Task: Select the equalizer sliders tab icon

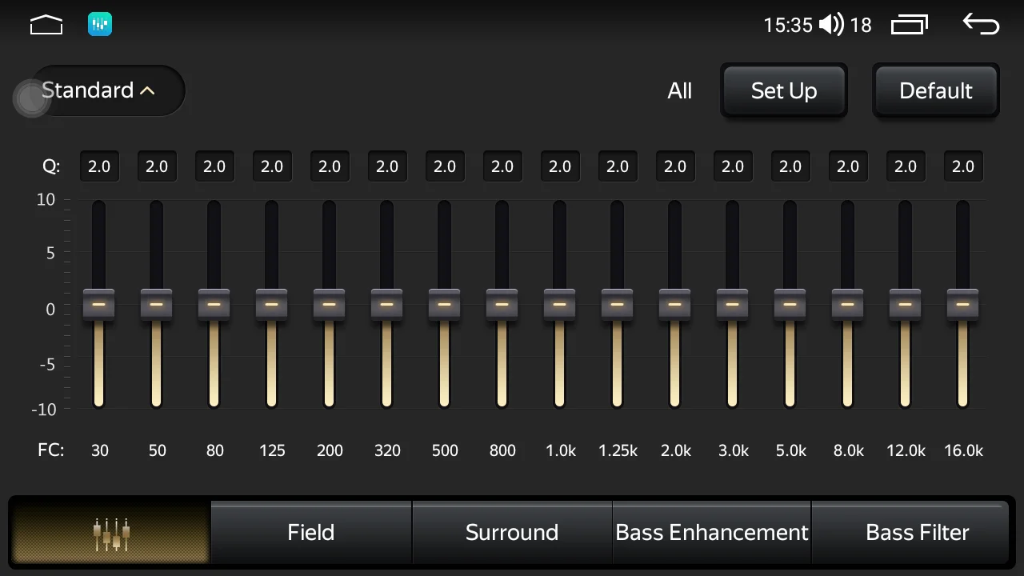Action: tap(111, 533)
